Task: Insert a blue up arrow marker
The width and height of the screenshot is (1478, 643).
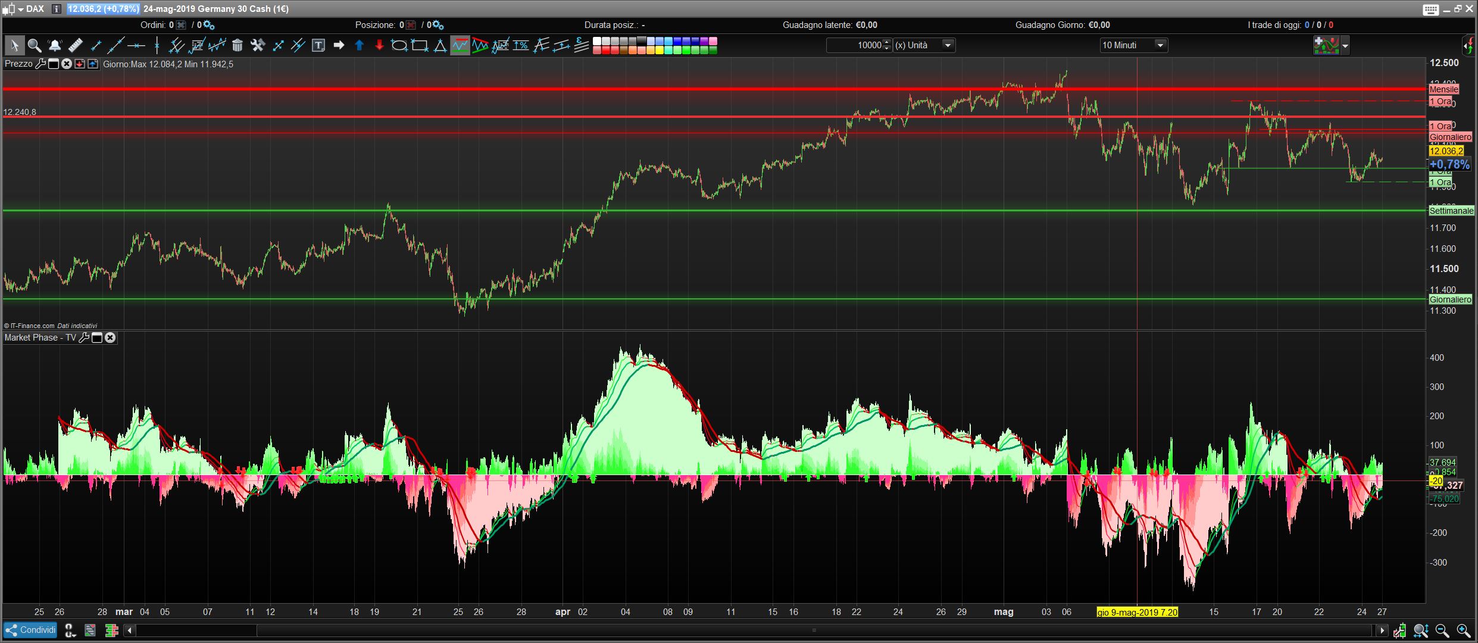Action: tap(359, 45)
